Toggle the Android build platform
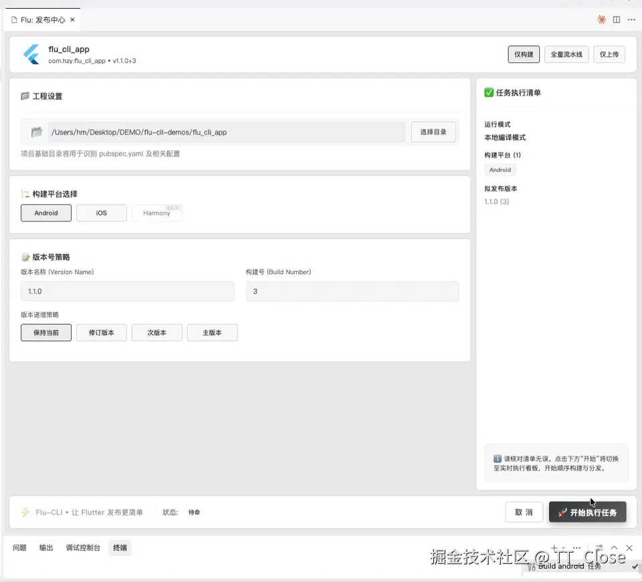This screenshot has height=582, width=642. [46, 213]
